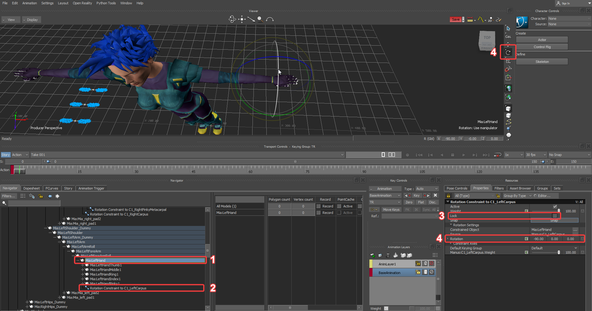Click the Control Rig button

[x=542, y=47]
